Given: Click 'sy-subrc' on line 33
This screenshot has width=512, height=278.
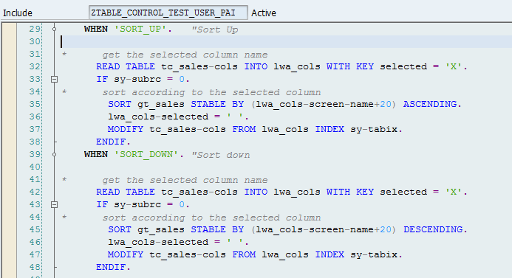Looking at the screenshot, I should (x=137, y=80).
